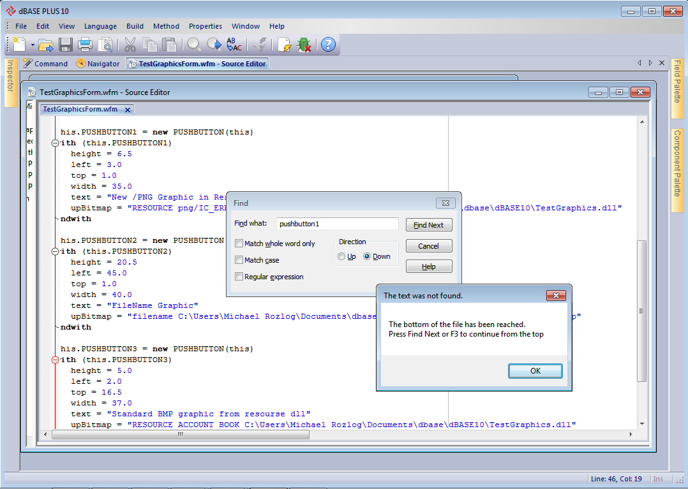Screen dimensions: 688x489
Task: Click the Line: 46, Col: 19 status indicator
Action: 616,479
